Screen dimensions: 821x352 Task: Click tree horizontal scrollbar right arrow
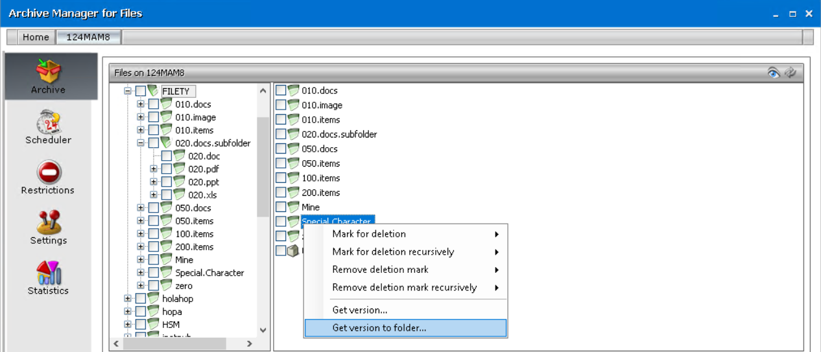tap(250, 344)
